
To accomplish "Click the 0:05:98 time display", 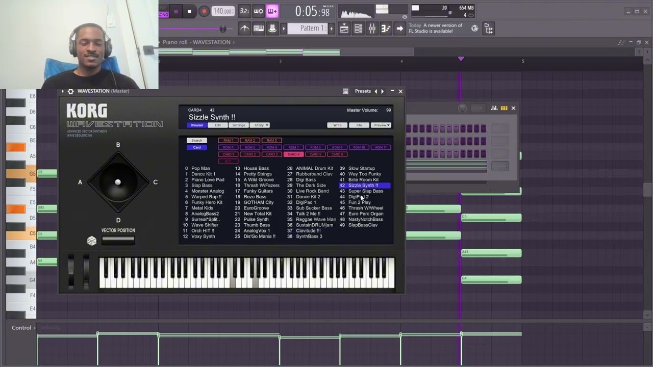I will [312, 11].
